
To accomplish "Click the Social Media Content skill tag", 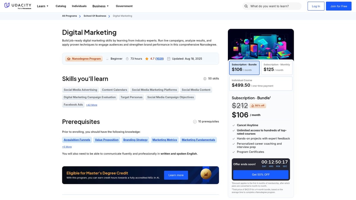I will [196, 90].
